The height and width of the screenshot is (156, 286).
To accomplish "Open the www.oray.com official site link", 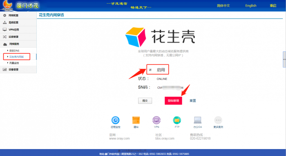I will (x=119, y=138).
